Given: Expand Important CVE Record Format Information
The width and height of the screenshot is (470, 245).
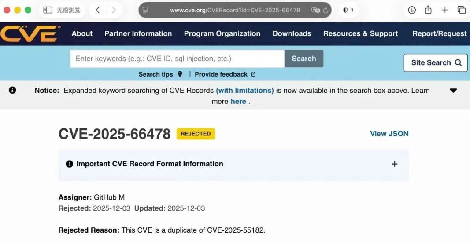Looking at the screenshot, I should pyautogui.click(x=394, y=164).
